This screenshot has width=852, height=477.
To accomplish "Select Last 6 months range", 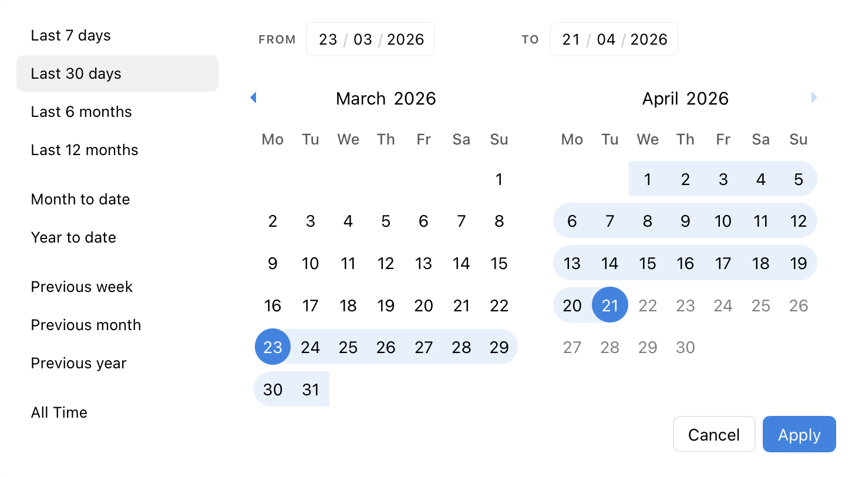I will point(81,112).
